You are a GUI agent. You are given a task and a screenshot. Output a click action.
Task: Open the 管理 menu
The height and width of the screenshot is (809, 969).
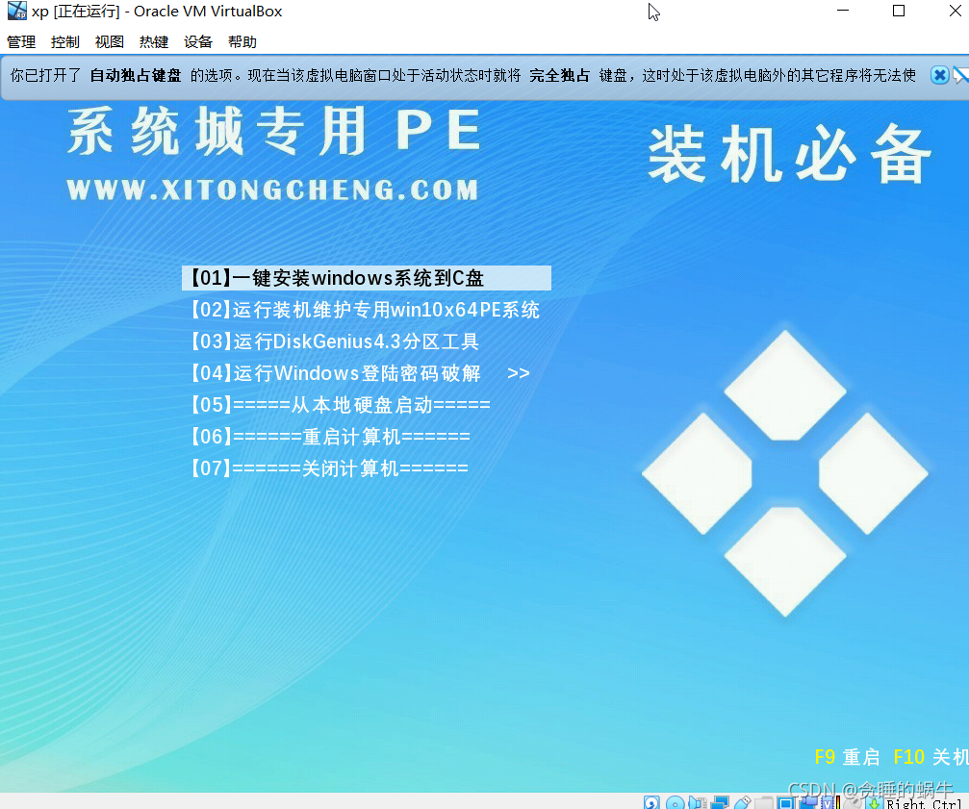[x=21, y=42]
